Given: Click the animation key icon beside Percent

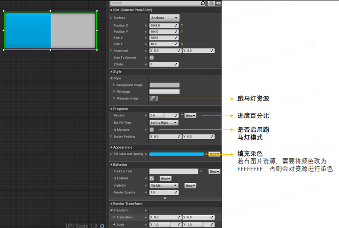Looking at the screenshot, I should tap(146, 116).
